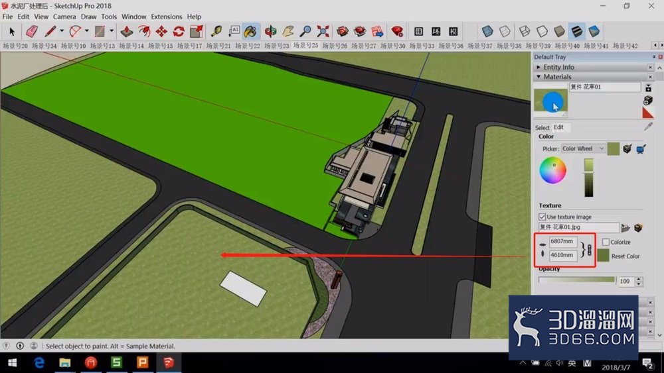Uncheck Use texture image
This screenshot has height=373, width=664.
(x=542, y=217)
